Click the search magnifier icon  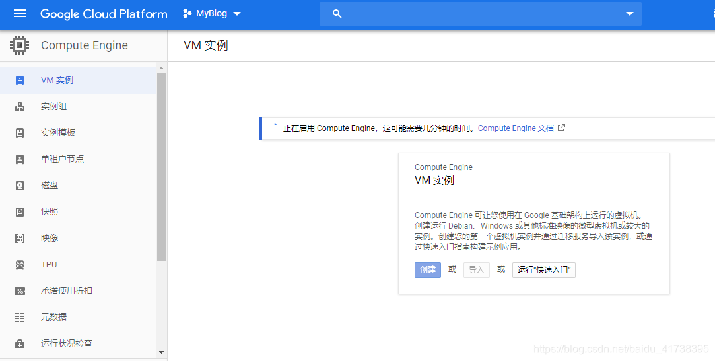click(337, 14)
